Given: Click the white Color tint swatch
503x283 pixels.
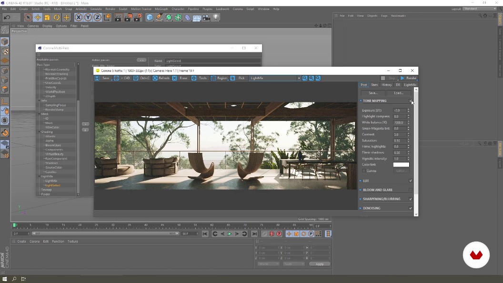Looking at the screenshot, I should coord(401,164).
